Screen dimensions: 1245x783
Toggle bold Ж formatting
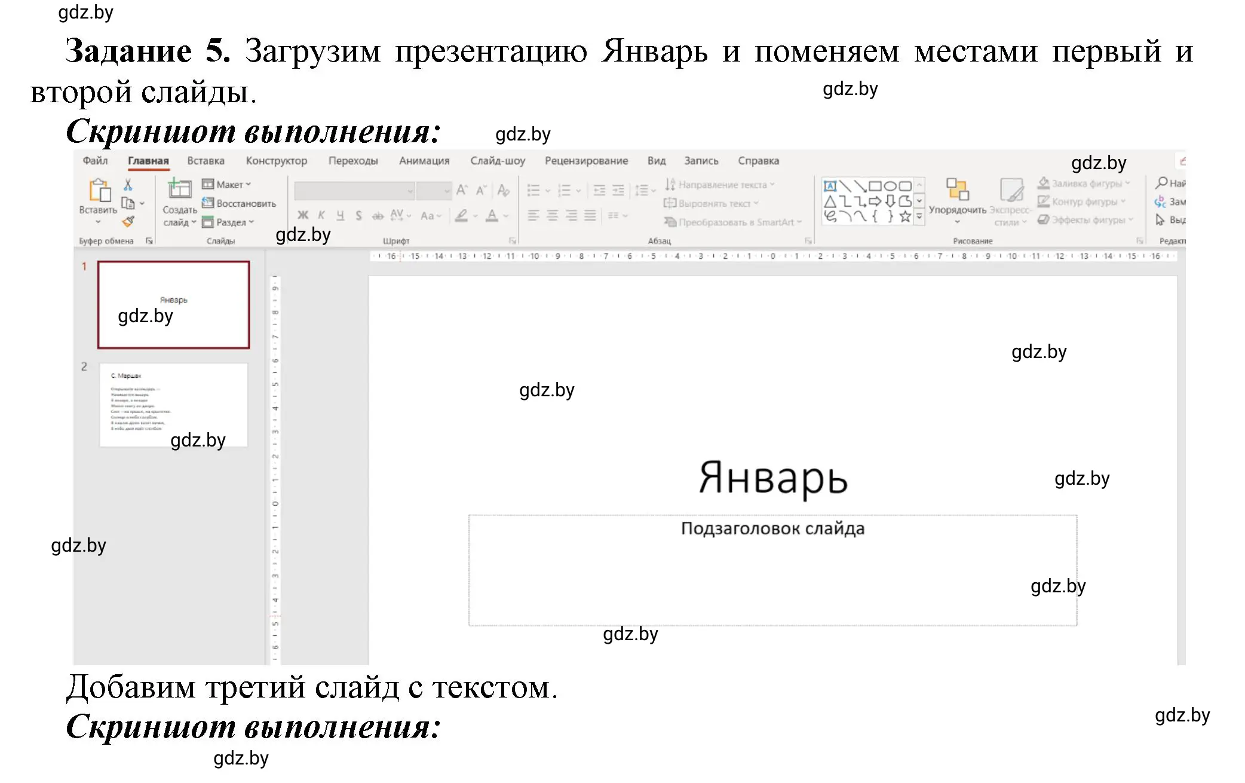pyautogui.click(x=303, y=215)
